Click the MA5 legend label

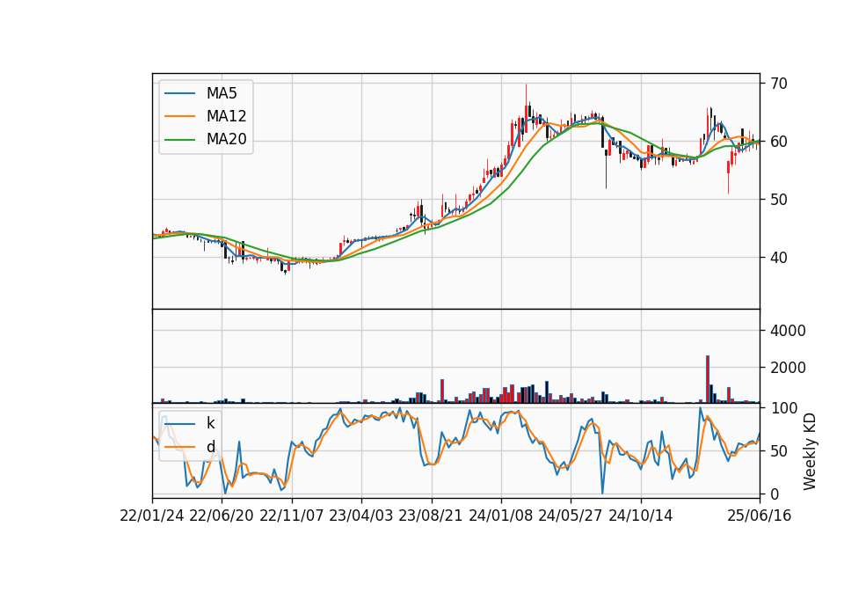222,93
